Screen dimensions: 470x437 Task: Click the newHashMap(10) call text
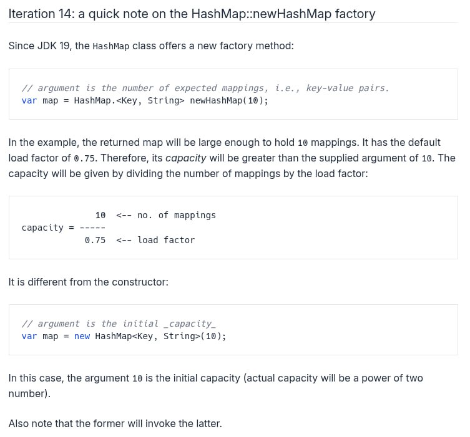pyautogui.click(x=229, y=100)
